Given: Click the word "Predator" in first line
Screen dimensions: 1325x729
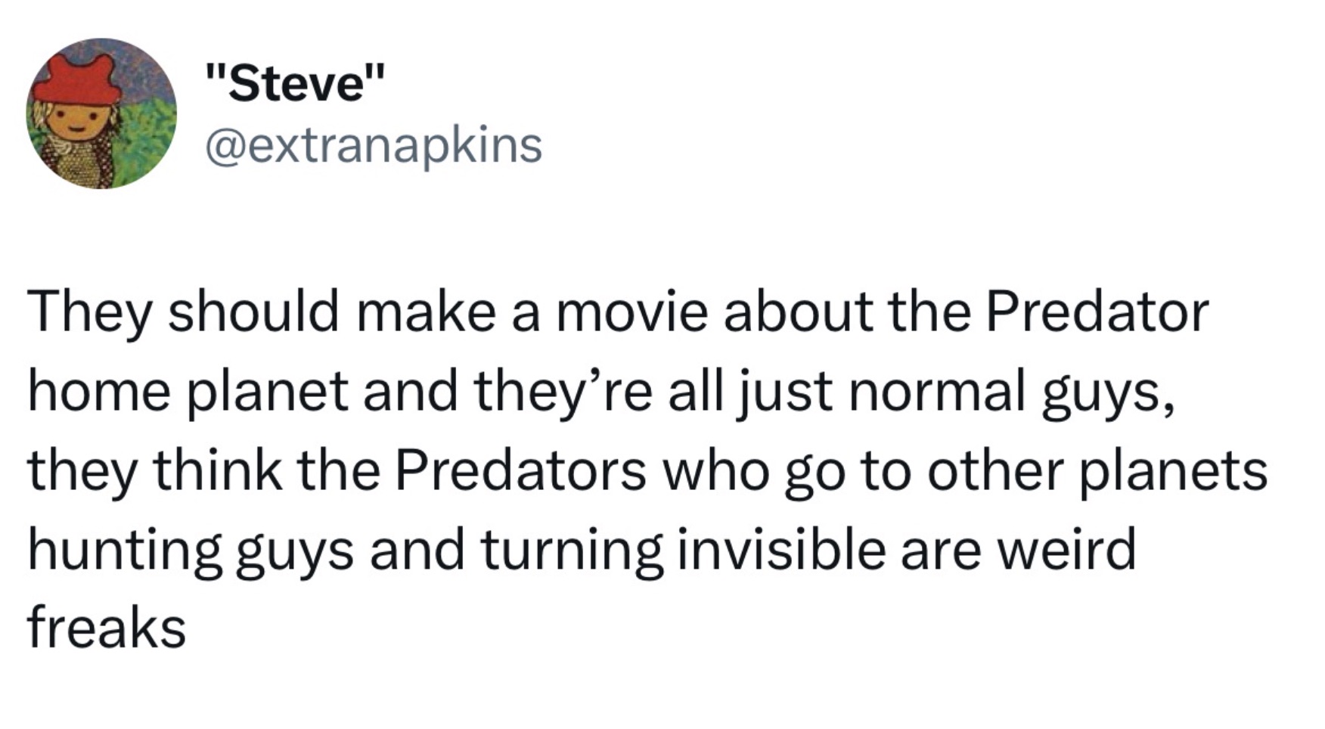Looking at the screenshot, I should pyautogui.click(x=1097, y=312).
